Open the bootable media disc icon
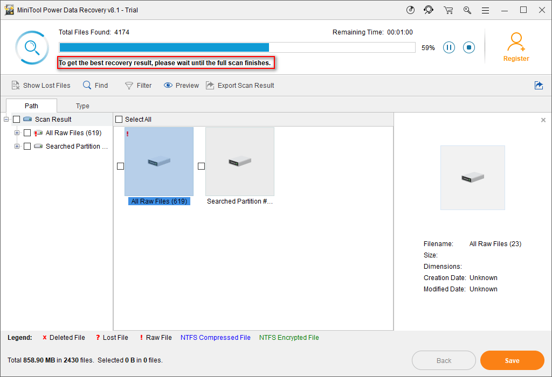 coord(410,10)
